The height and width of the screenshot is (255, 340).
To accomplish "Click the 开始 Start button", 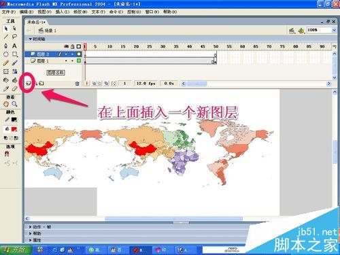I will coord(16,250).
